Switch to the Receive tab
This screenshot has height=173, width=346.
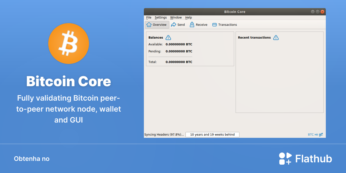pos(198,25)
